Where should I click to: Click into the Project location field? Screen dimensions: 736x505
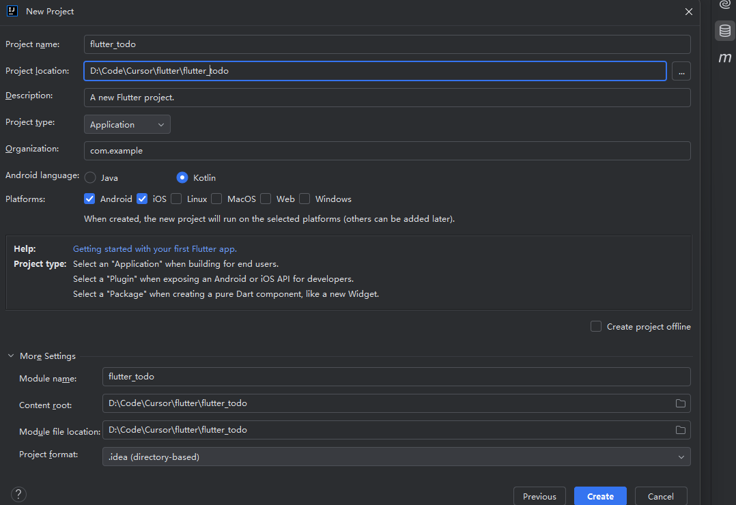(x=375, y=71)
